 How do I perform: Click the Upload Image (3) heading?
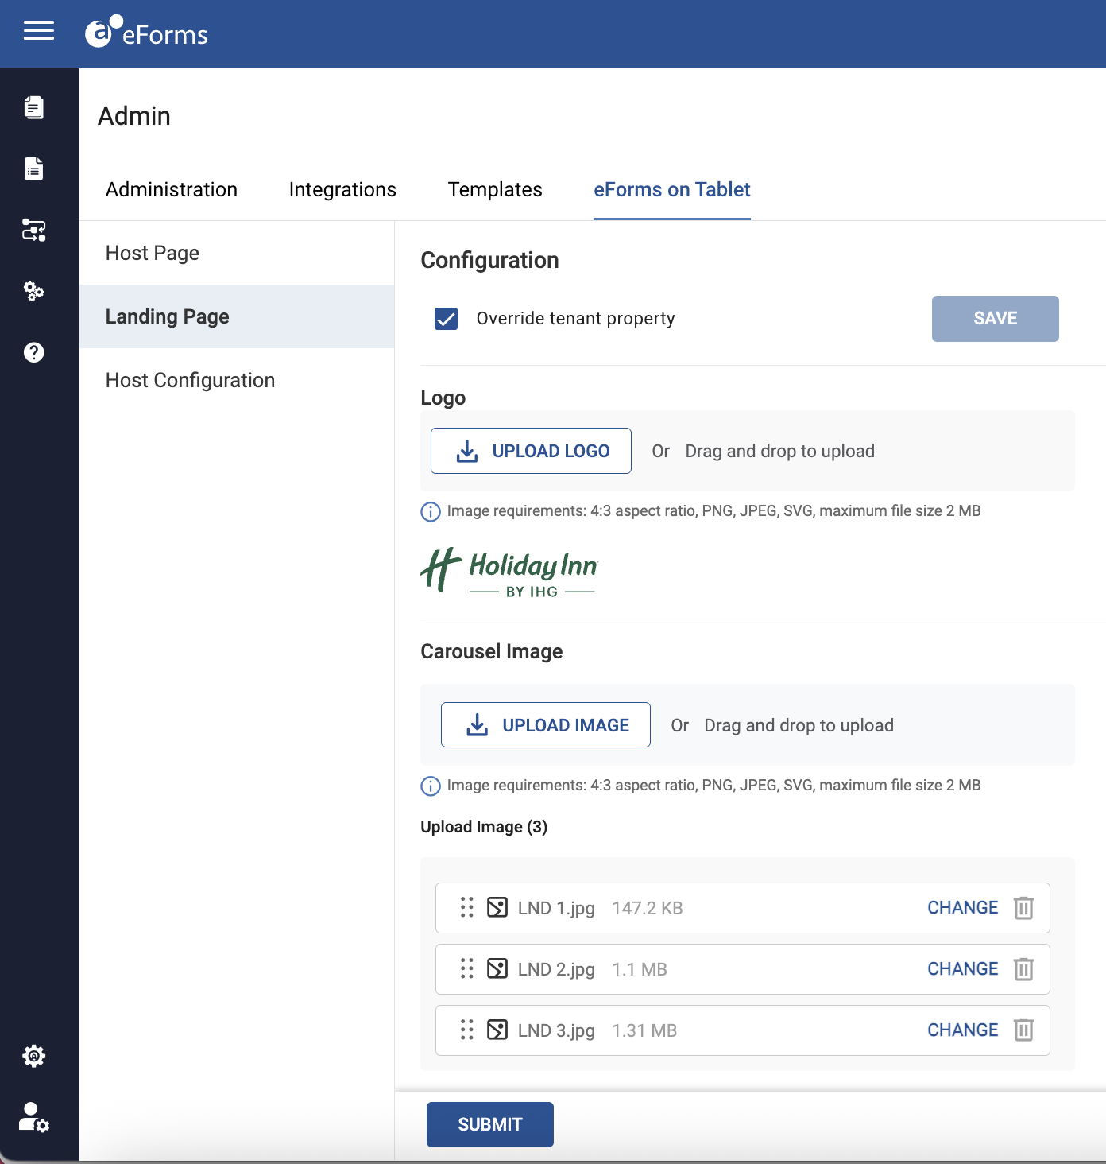484,827
